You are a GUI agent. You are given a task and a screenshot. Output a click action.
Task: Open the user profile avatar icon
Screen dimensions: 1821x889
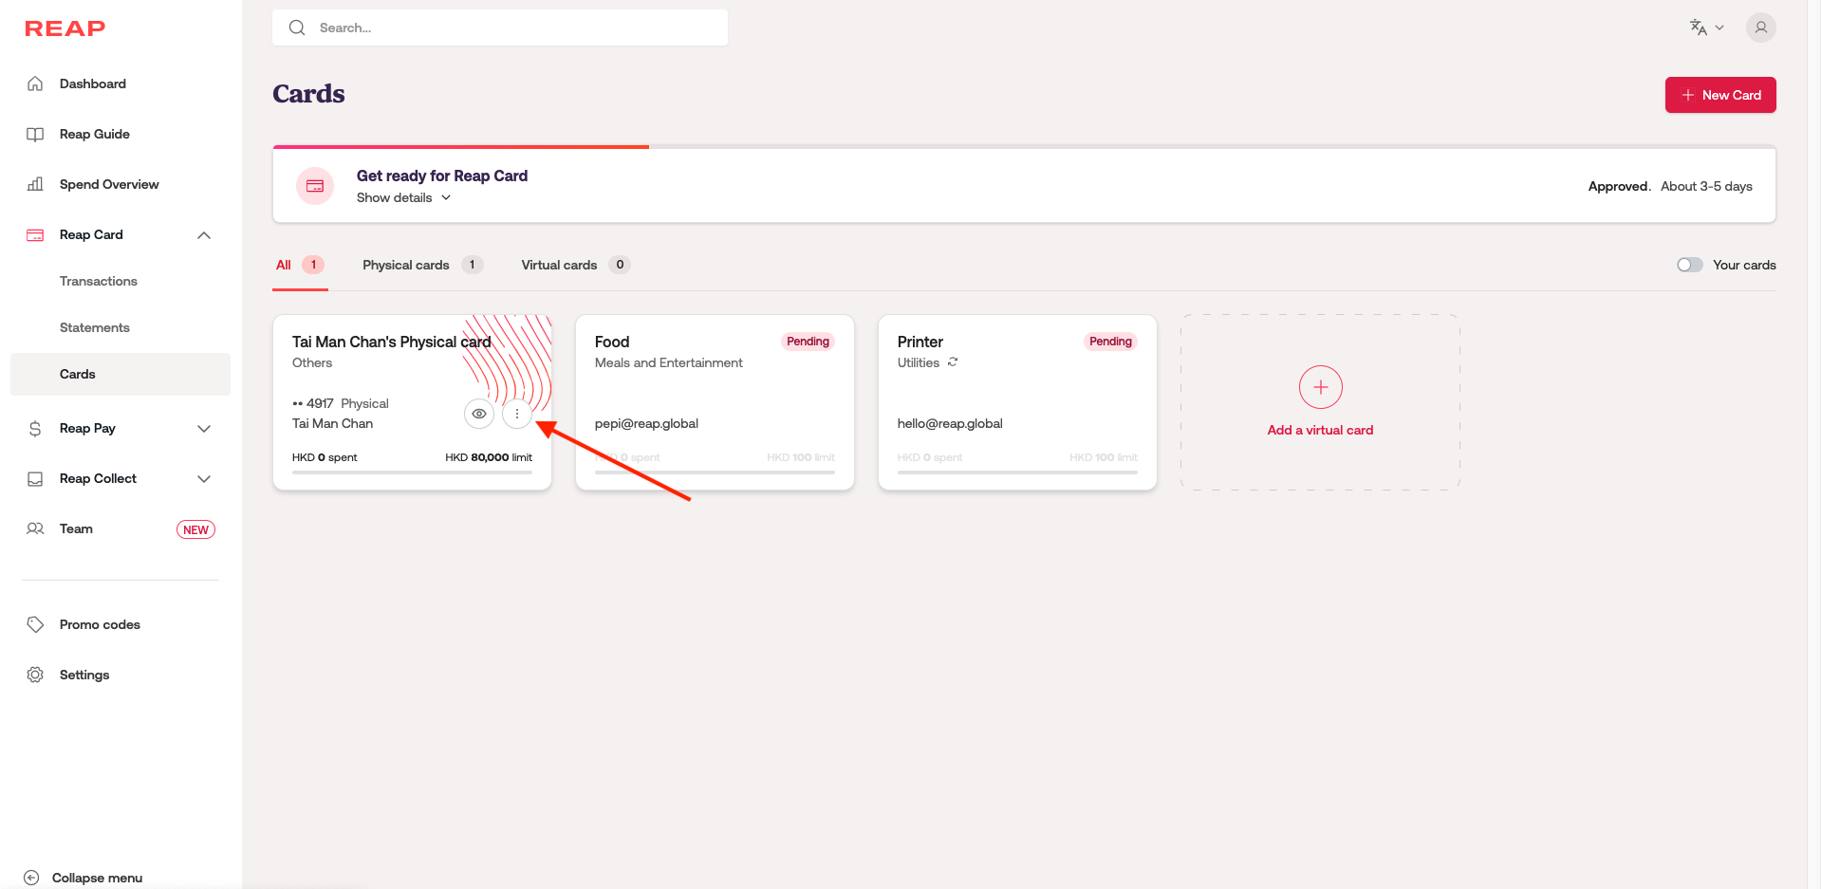[1760, 28]
